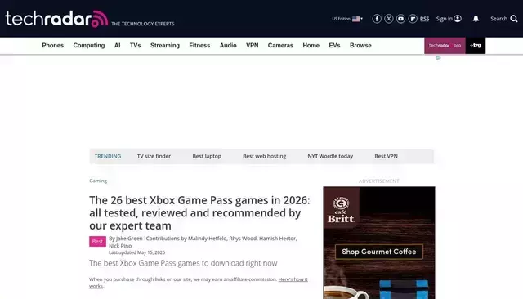Open trending Best web hosting link
Image resolution: width=523 pixels, height=299 pixels.
[x=264, y=156]
